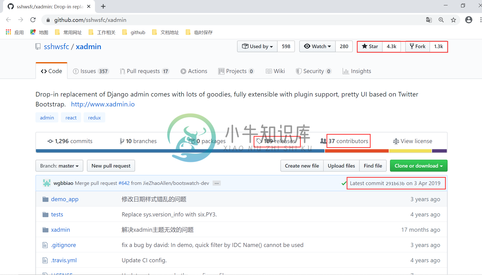View the 0 packages link
Screen dimensions: 482x275
207,141
